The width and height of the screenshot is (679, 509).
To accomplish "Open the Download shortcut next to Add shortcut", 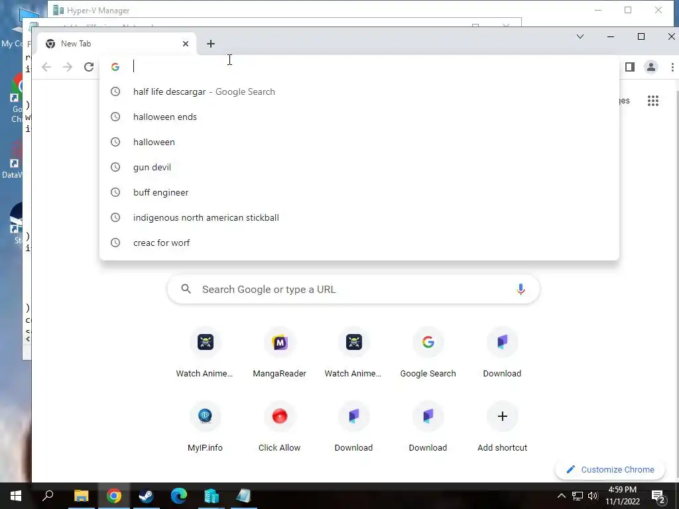I will pyautogui.click(x=428, y=426).
